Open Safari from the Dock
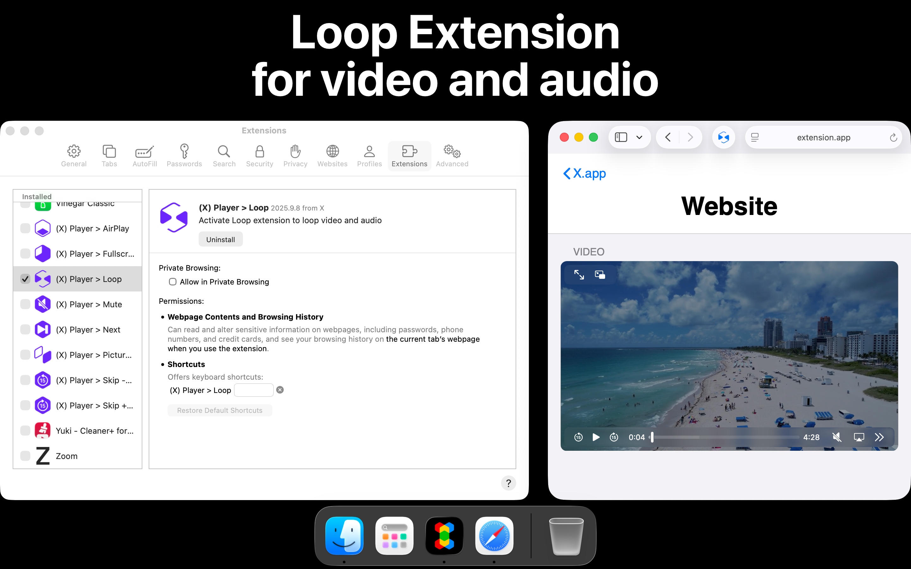 point(494,535)
